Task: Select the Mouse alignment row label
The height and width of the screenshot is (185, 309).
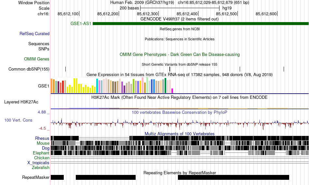Action: coord(43,143)
